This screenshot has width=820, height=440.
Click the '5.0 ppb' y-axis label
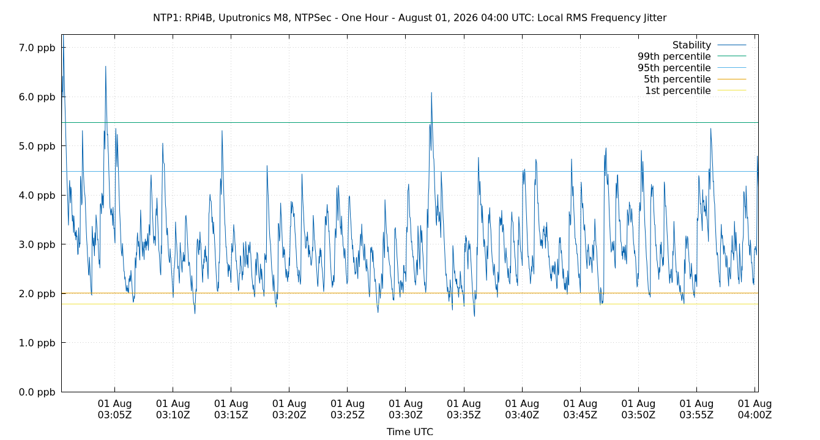pyautogui.click(x=38, y=146)
